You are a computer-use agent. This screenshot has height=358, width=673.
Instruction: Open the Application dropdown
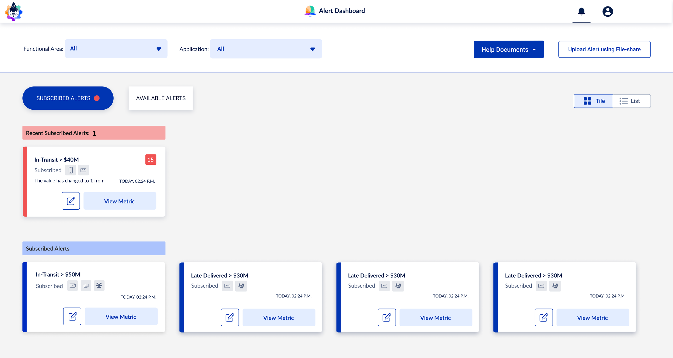[266, 49]
